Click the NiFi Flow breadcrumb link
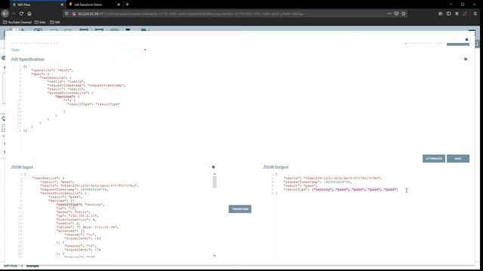This screenshot has height=271, width=483. (10, 266)
